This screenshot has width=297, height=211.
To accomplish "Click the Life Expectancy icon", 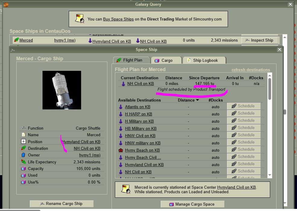I will click(23, 162).
